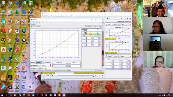Click the Table view icon in Tracker
173x97 pixels.
coord(106,56)
